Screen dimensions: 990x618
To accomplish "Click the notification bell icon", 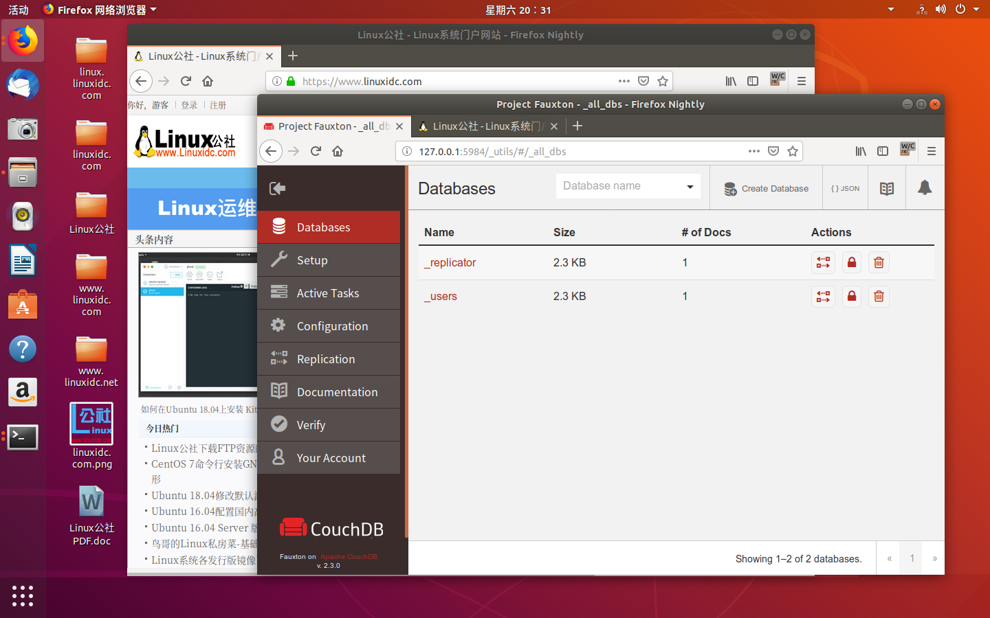I will point(924,187).
